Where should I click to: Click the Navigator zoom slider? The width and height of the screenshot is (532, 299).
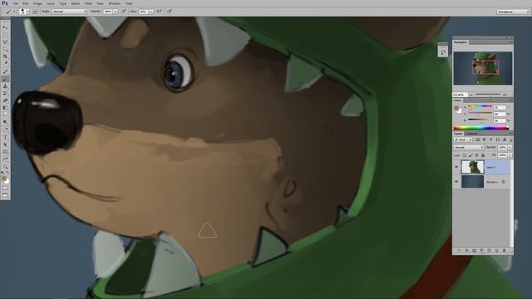pos(488,95)
